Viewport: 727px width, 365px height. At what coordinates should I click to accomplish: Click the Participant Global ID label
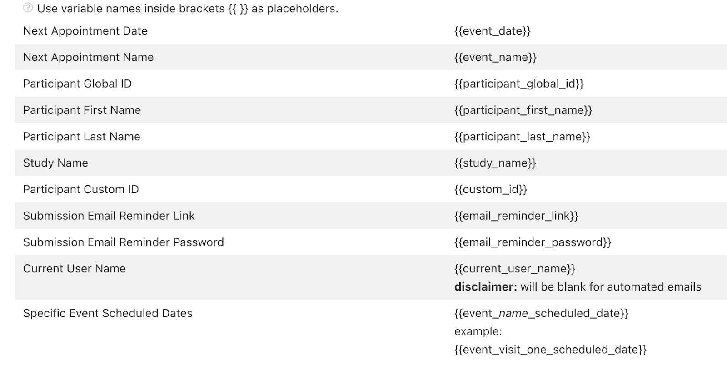pyautogui.click(x=77, y=84)
